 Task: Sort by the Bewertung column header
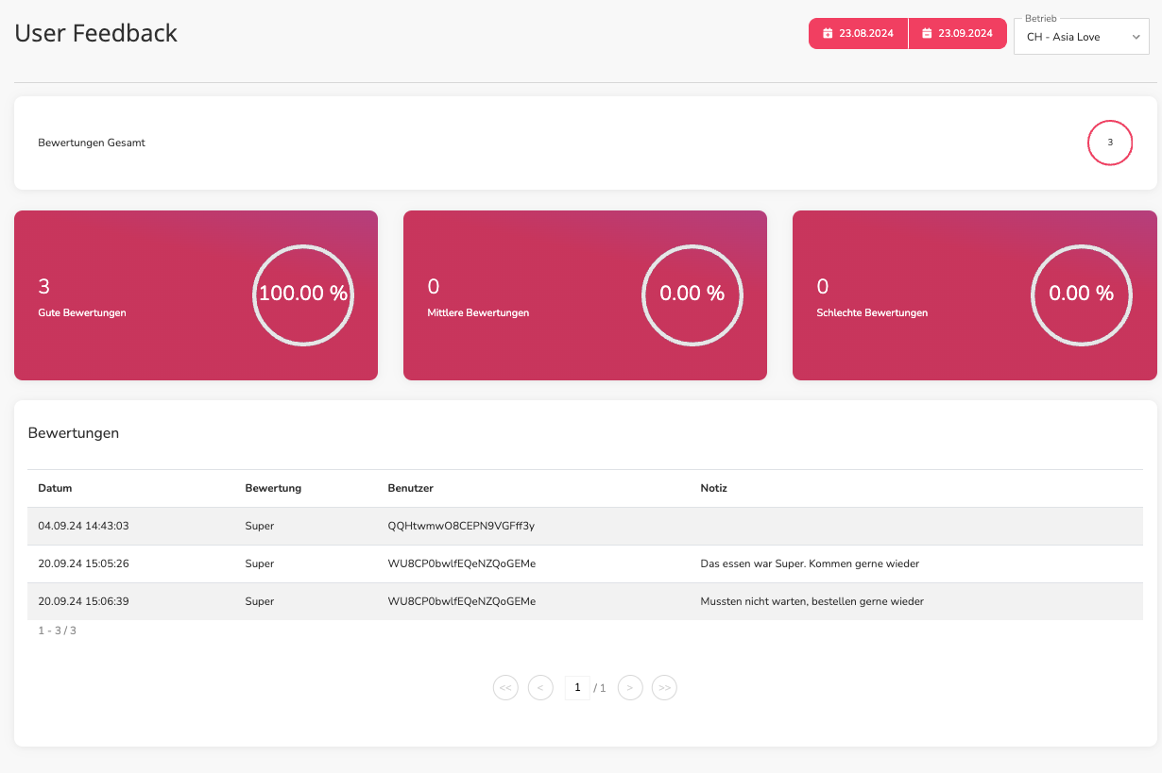(x=273, y=488)
